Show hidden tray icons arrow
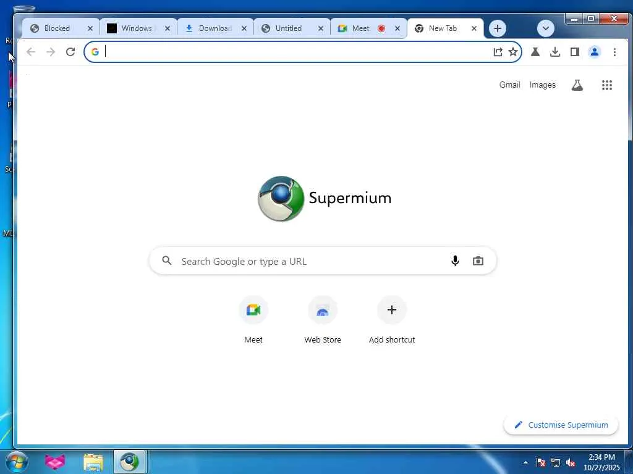Screen dimensions: 633x474 [x=525, y=462]
